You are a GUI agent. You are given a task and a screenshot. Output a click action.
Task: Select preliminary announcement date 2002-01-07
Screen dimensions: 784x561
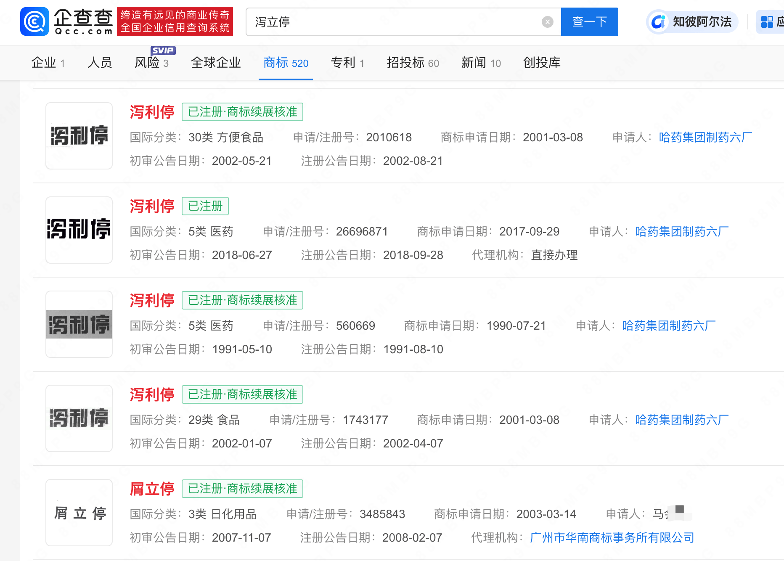point(242,444)
